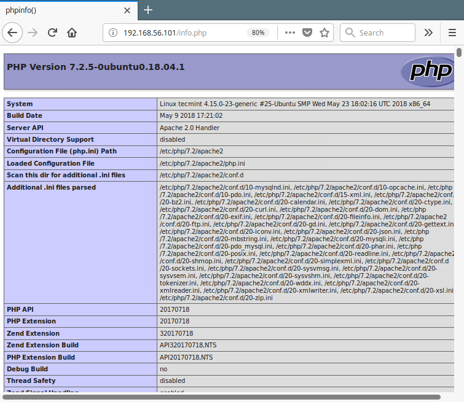Click the PHP Extension Build label
This screenshot has height=402, width=464.
coord(41,357)
